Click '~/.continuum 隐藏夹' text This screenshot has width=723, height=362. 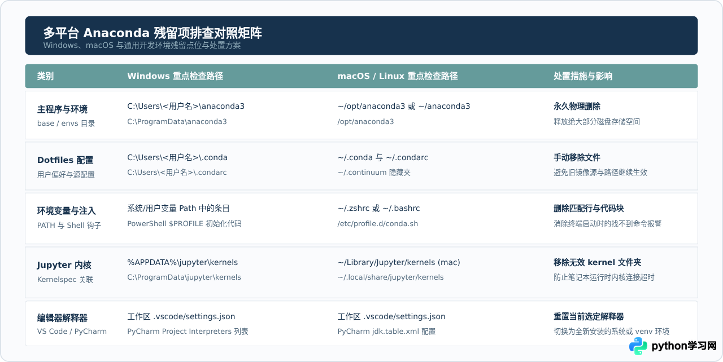374,172
